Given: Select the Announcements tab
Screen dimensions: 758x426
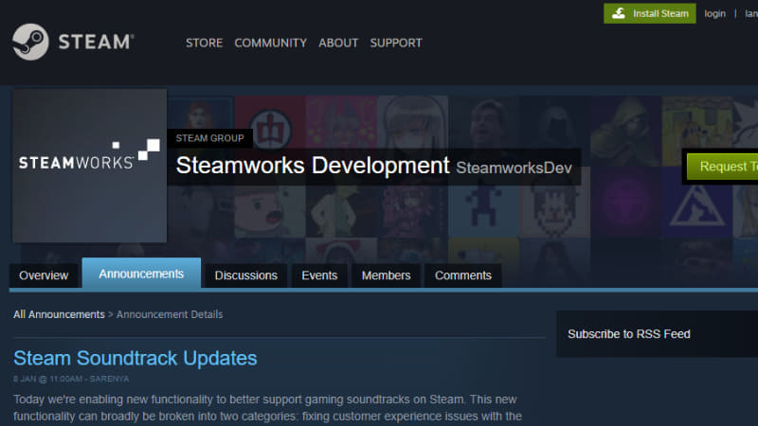Looking at the screenshot, I should pos(141,274).
